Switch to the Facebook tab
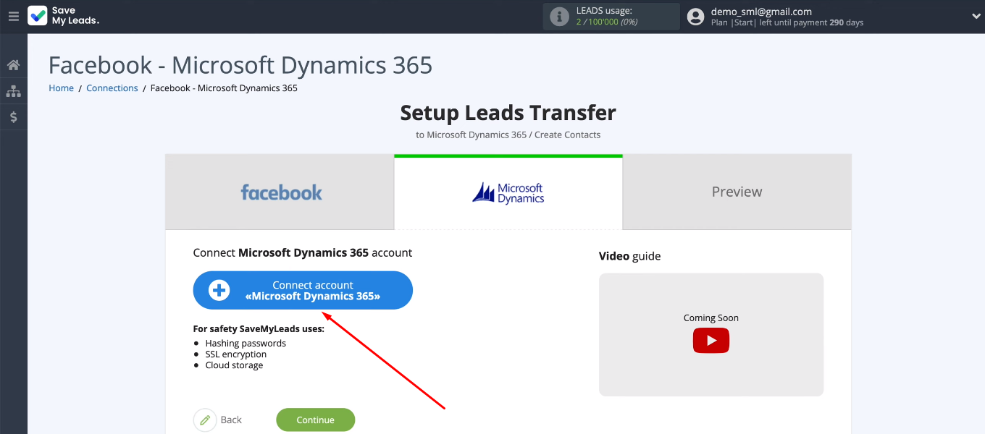The width and height of the screenshot is (985, 434). pyautogui.click(x=281, y=192)
